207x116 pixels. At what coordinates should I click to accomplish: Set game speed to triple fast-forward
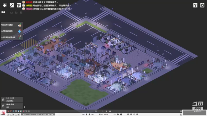110,111
